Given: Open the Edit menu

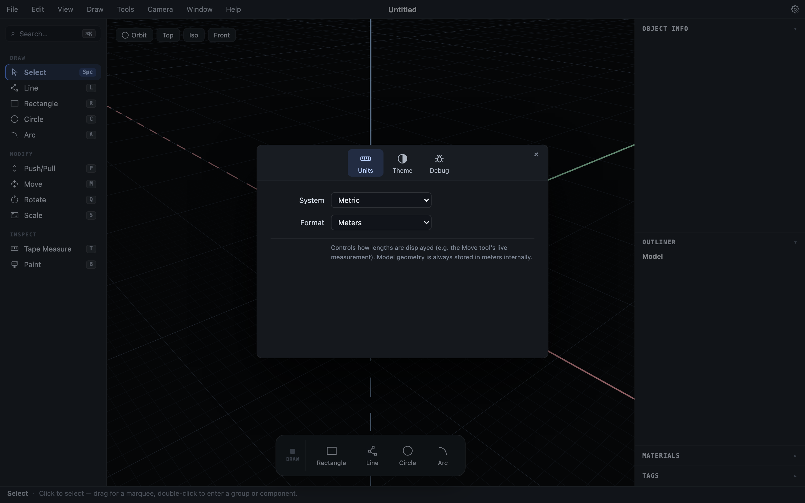Looking at the screenshot, I should [37, 9].
